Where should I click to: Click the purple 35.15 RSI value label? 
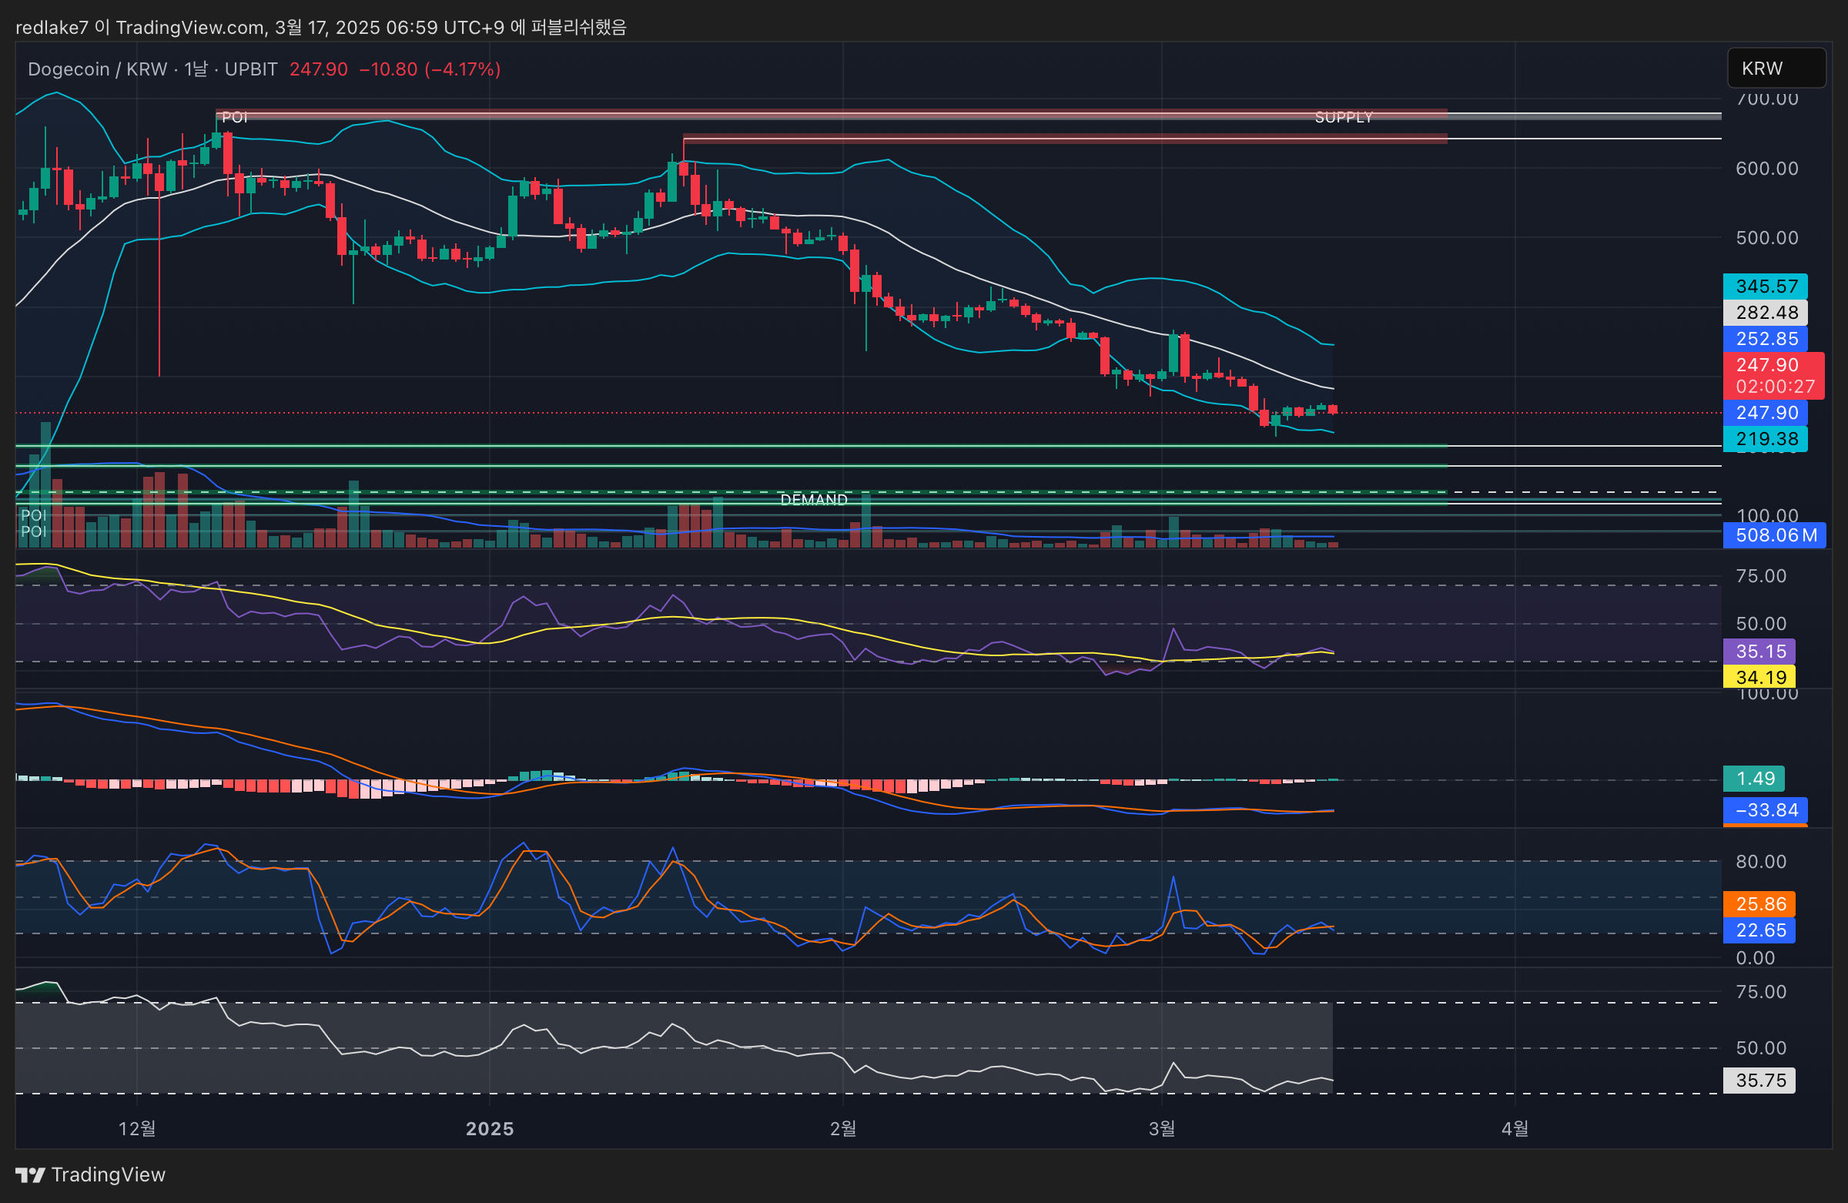pos(1759,651)
